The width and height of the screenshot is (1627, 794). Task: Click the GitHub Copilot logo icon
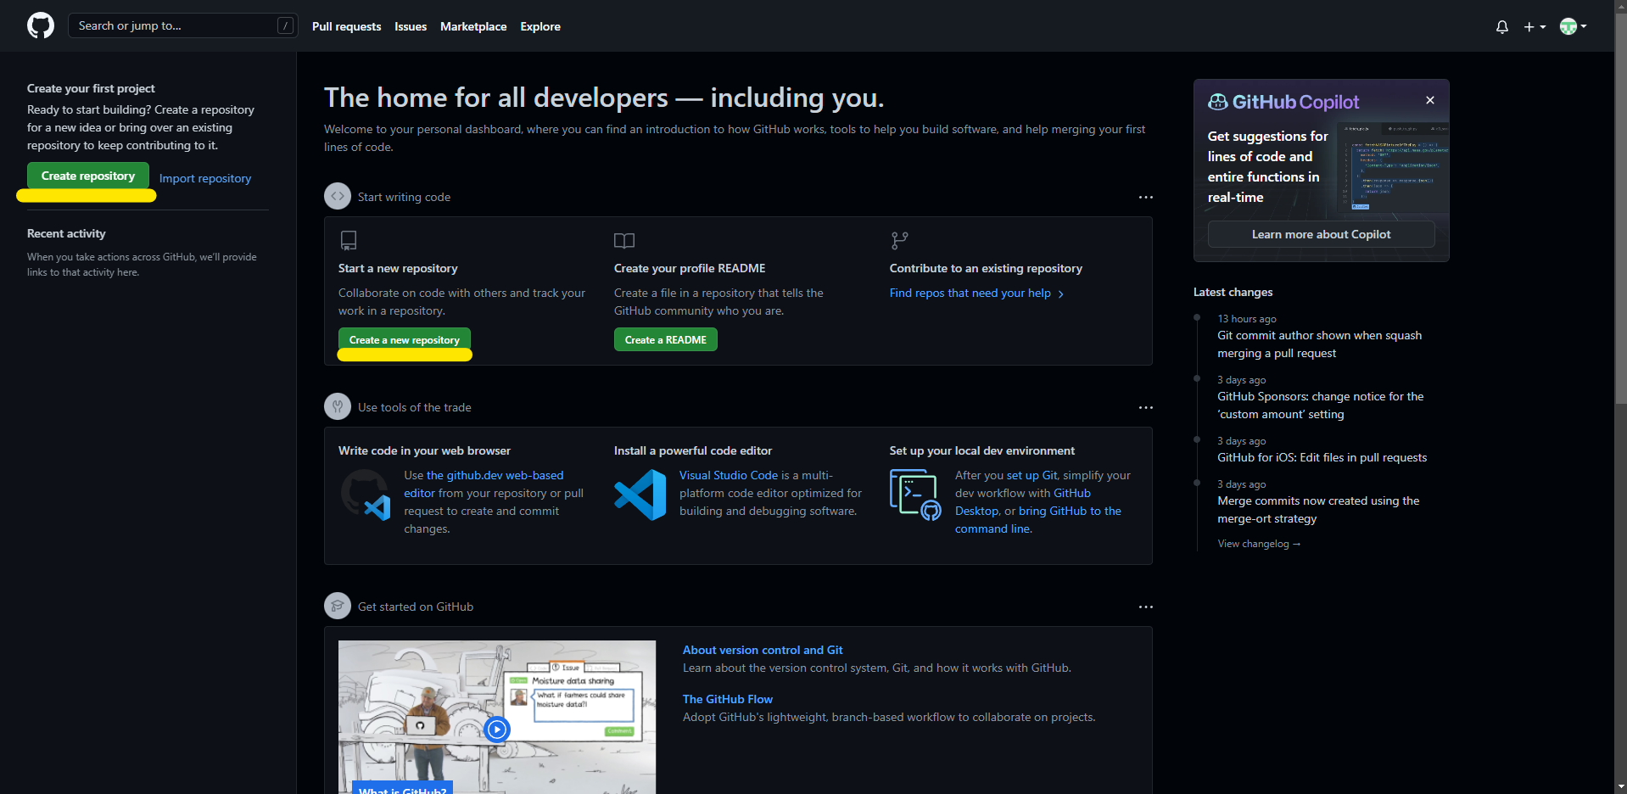1217,102
